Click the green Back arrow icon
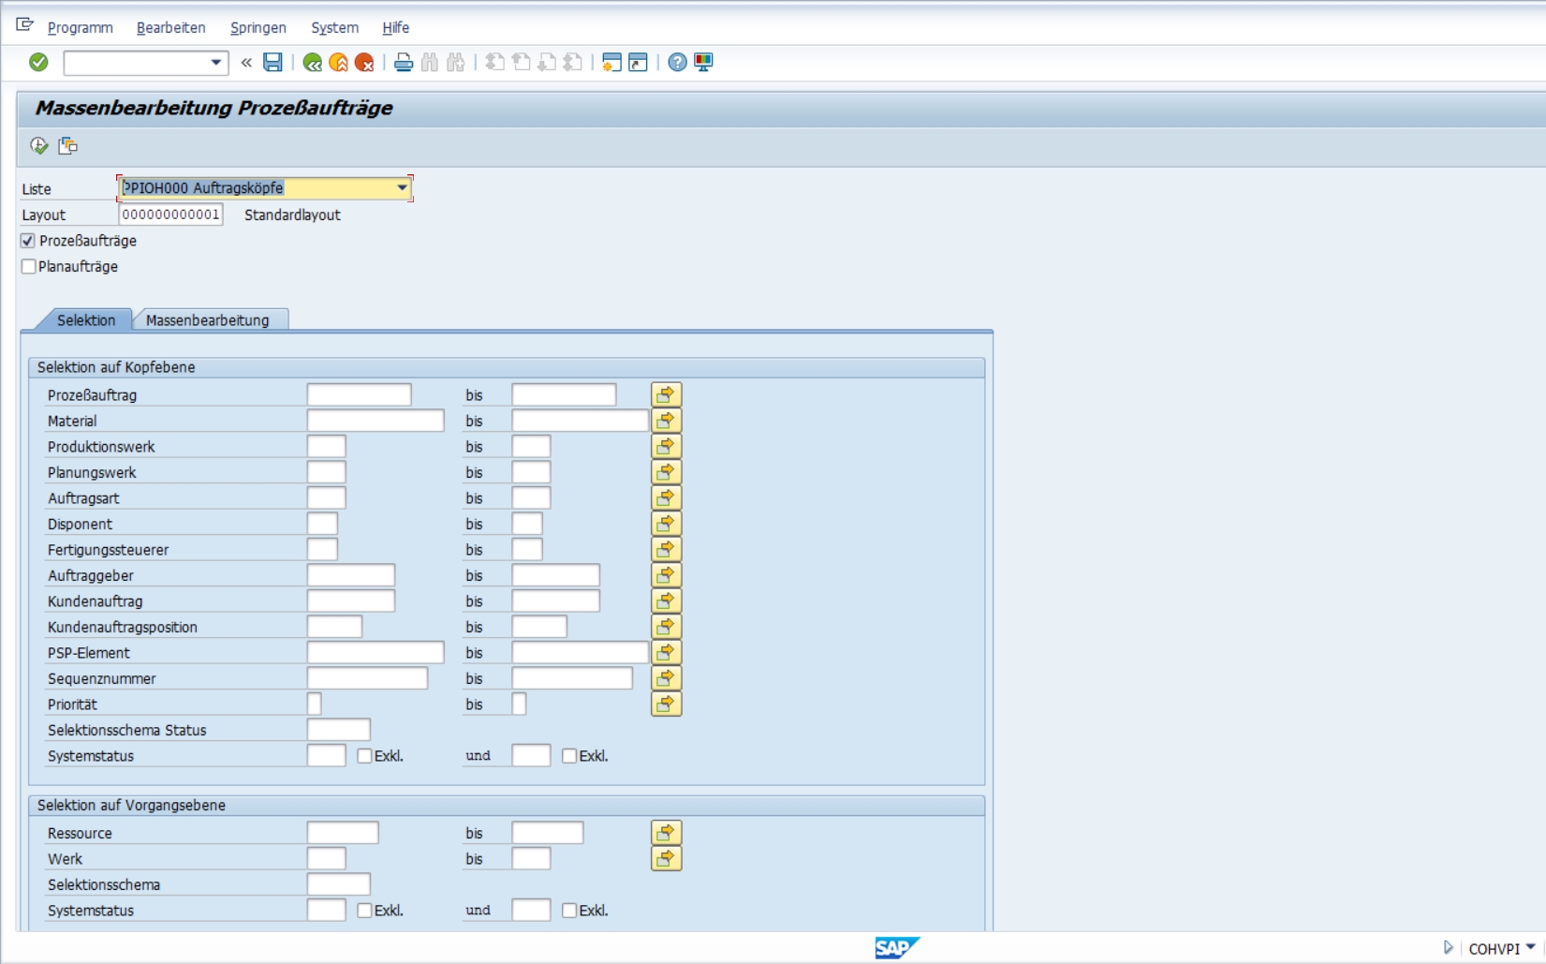1546x964 pixels. point(313,62)
